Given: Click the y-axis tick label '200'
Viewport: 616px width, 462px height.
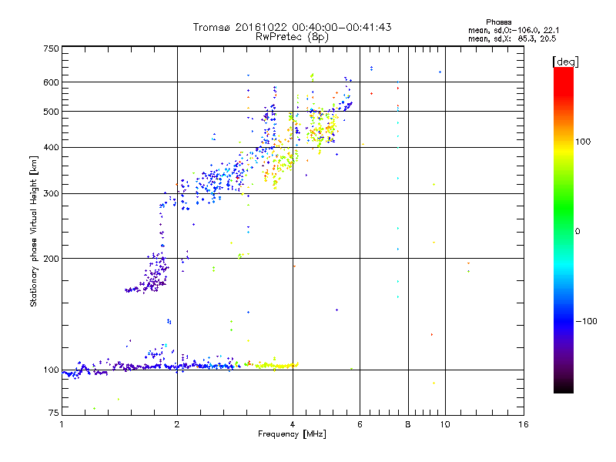Looking at the screenshot, I should coord(51,259).
